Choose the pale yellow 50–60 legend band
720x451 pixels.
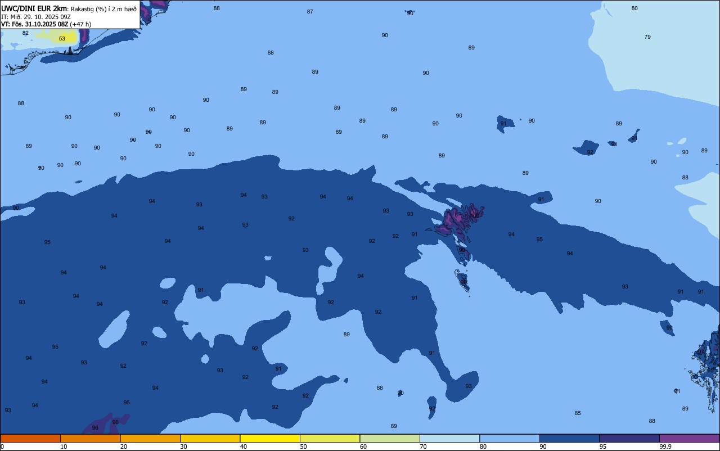(330, 438)
